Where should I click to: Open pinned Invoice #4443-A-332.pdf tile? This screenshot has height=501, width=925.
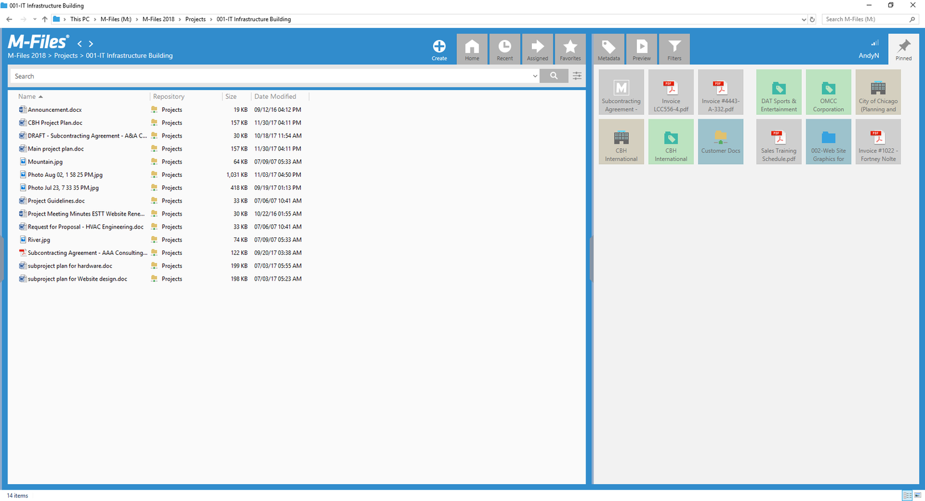tap(721, 92)
